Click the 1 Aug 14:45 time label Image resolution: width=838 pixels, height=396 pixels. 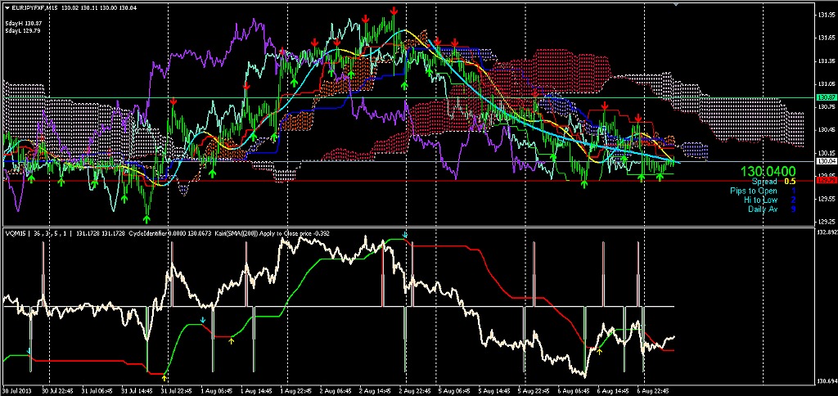[256, 391]
